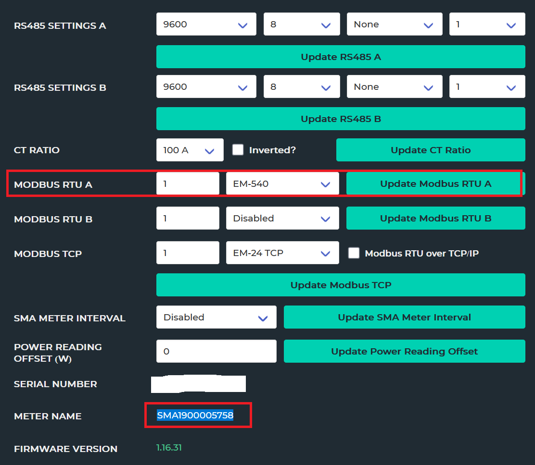Open the CT Ratio 100 A dropdown
The image size is (535, 465).
(x=190, y=150)
